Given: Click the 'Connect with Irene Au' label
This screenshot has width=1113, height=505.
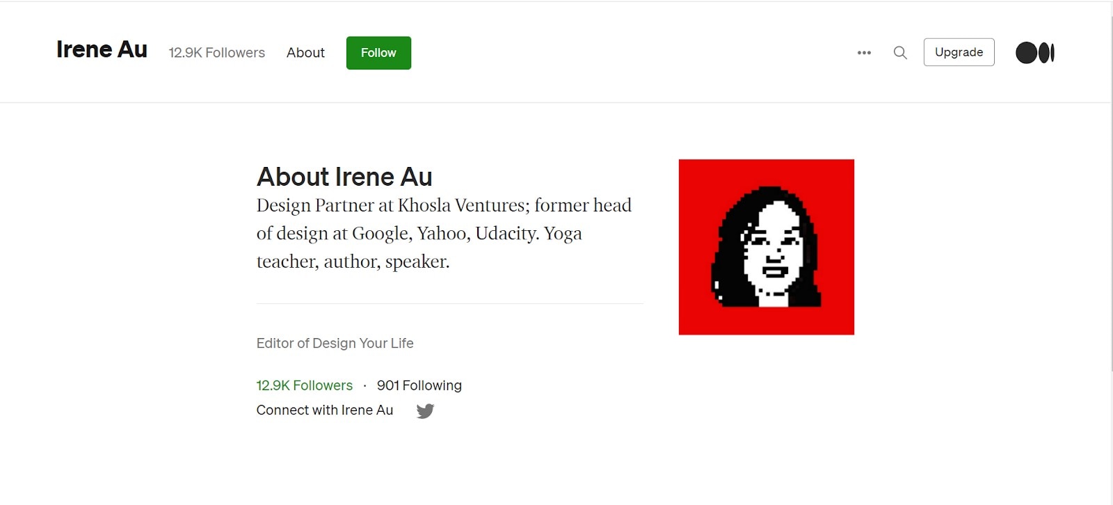Looking at the screenshot, I should coord(324,410).
